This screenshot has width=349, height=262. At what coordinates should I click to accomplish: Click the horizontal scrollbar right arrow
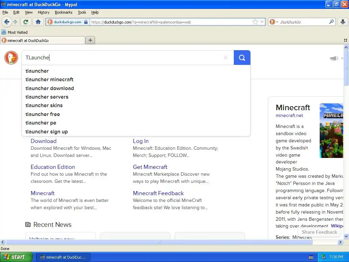point(340,242)
